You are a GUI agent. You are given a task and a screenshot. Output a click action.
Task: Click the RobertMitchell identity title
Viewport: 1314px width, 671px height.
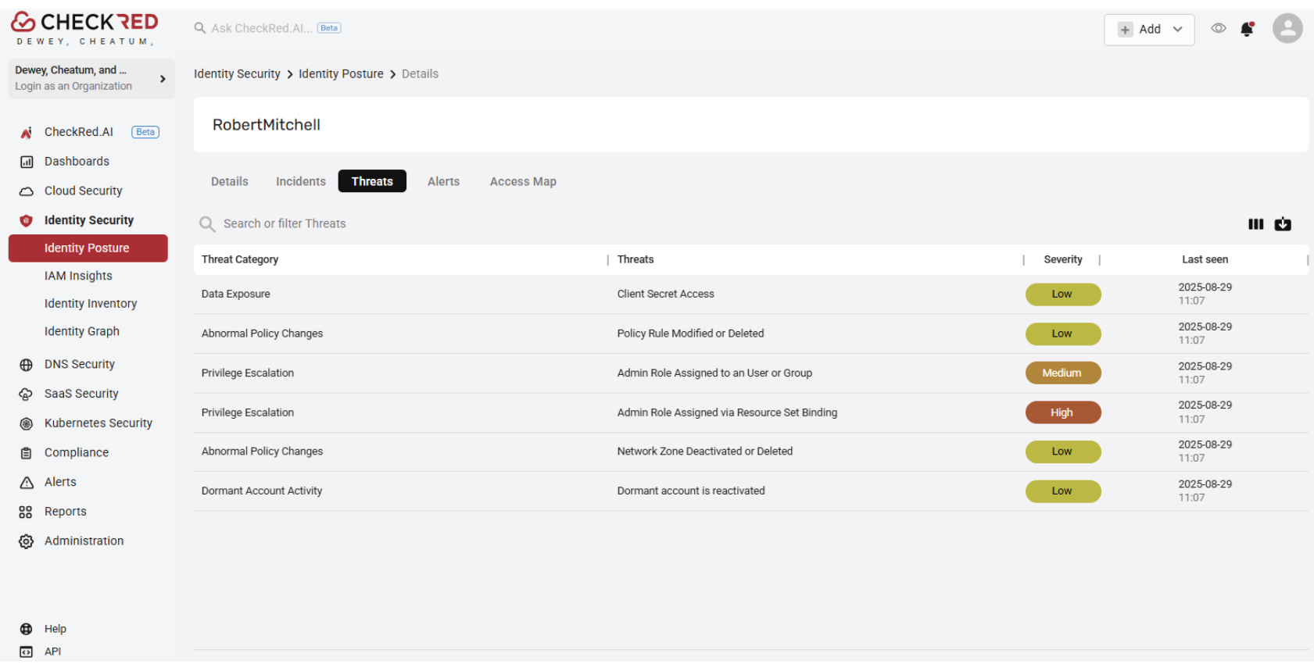(267, 125)
